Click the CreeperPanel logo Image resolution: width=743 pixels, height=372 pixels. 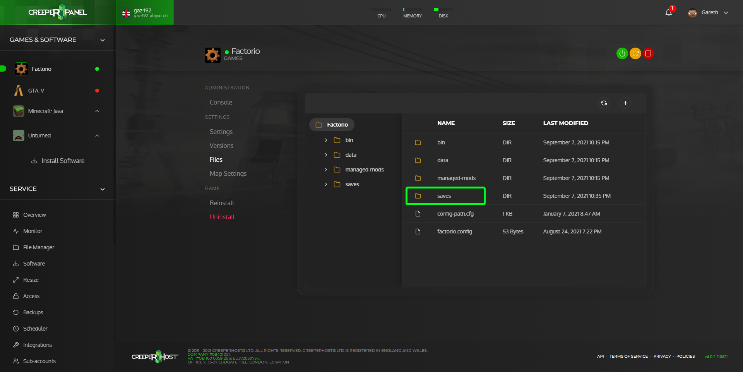[x=58, y=12]
